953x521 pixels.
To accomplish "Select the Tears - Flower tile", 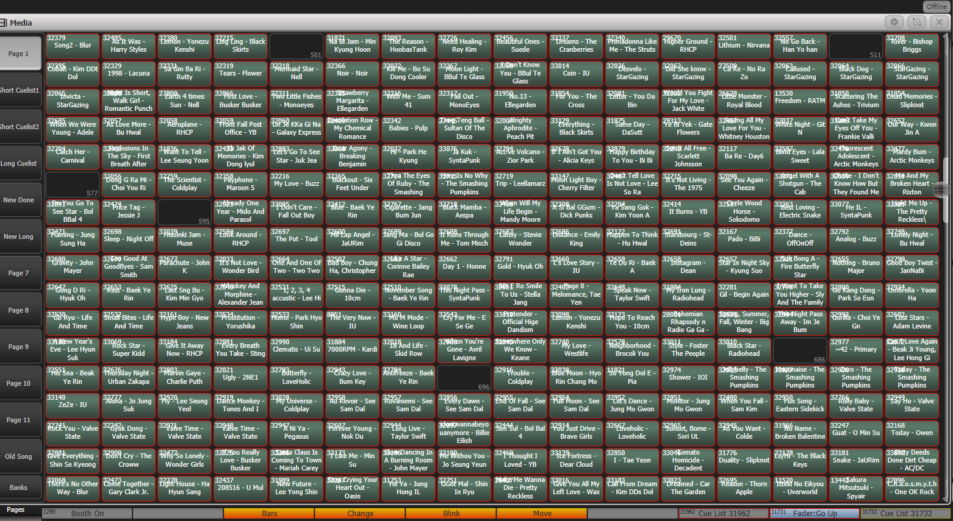I will (240, 74).
